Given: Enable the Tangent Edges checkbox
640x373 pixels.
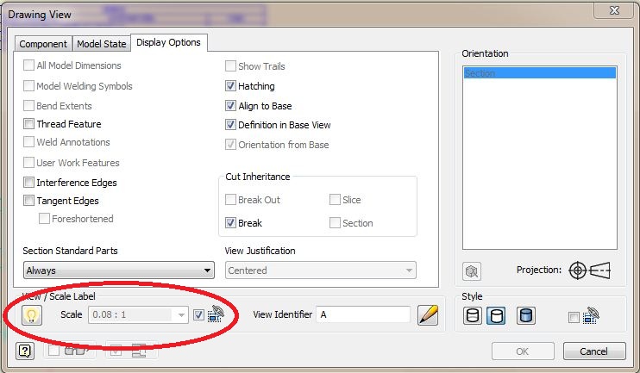Looking at the screenshot, I should 28,200.
